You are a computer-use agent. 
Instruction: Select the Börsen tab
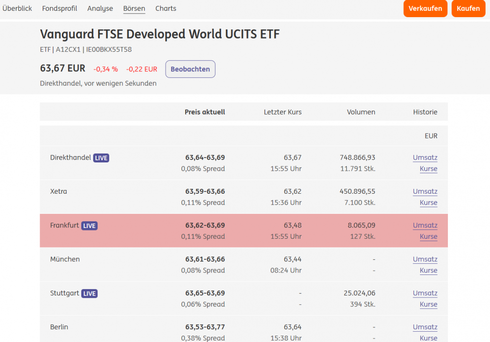click(134, 8)
